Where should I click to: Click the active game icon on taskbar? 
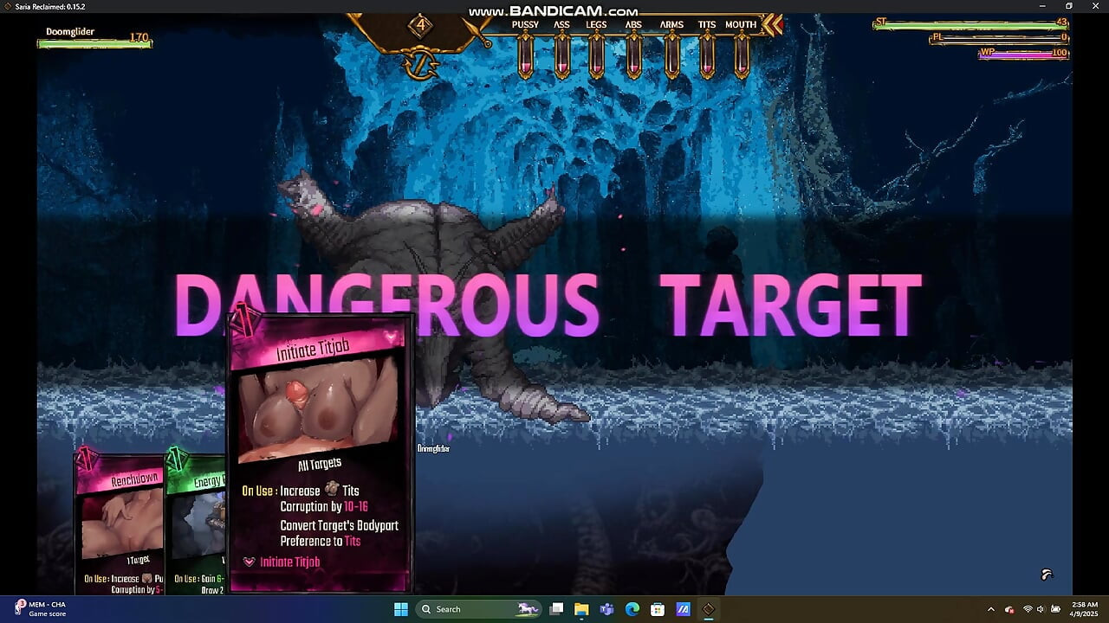pos(709,609)
